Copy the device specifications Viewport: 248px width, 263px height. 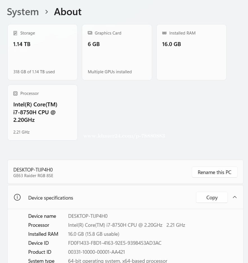[x=211, y=198]
